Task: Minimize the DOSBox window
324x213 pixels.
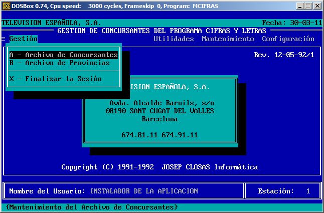Action: tap(299, 6)
